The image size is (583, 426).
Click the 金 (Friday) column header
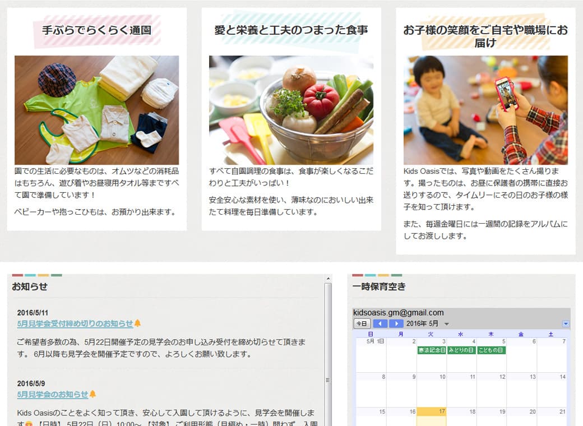click(521, 334)
